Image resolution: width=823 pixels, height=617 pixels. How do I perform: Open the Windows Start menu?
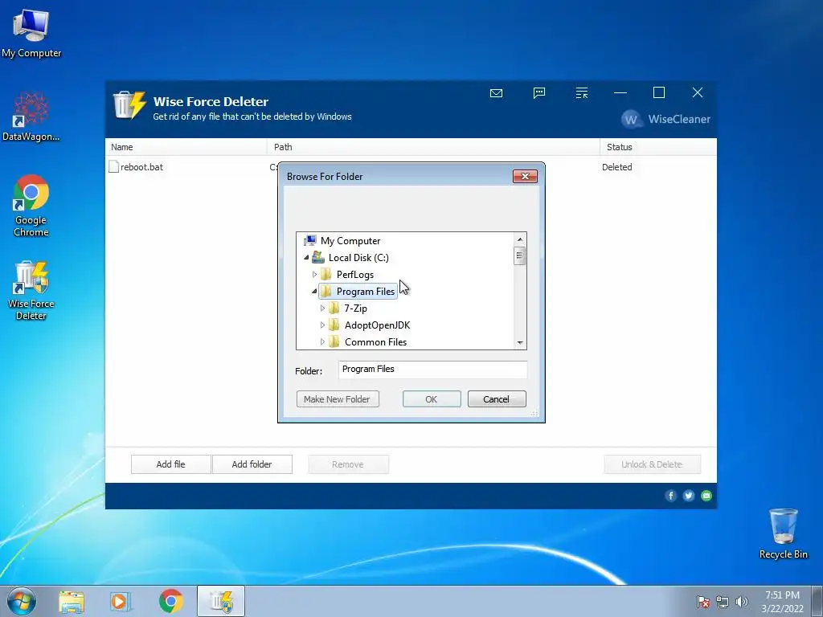coord(22,601)
